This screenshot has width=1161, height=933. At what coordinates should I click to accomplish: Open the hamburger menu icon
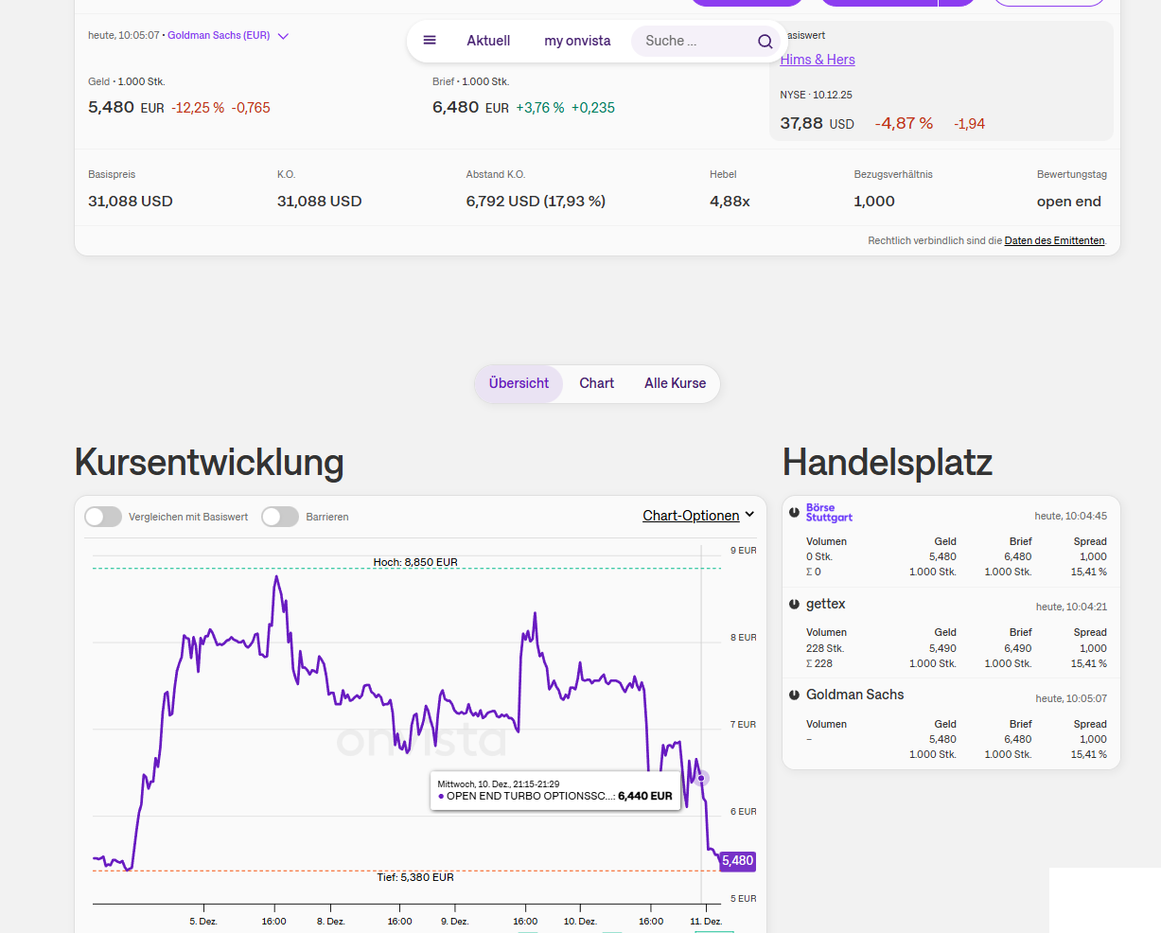pos(430,41)
